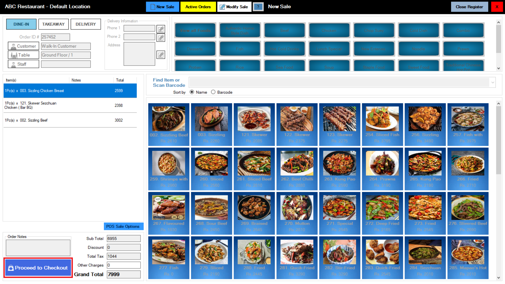Add 254. Sliced Fish to the order
Screen dimensions: 505x284
click(382, 124)
